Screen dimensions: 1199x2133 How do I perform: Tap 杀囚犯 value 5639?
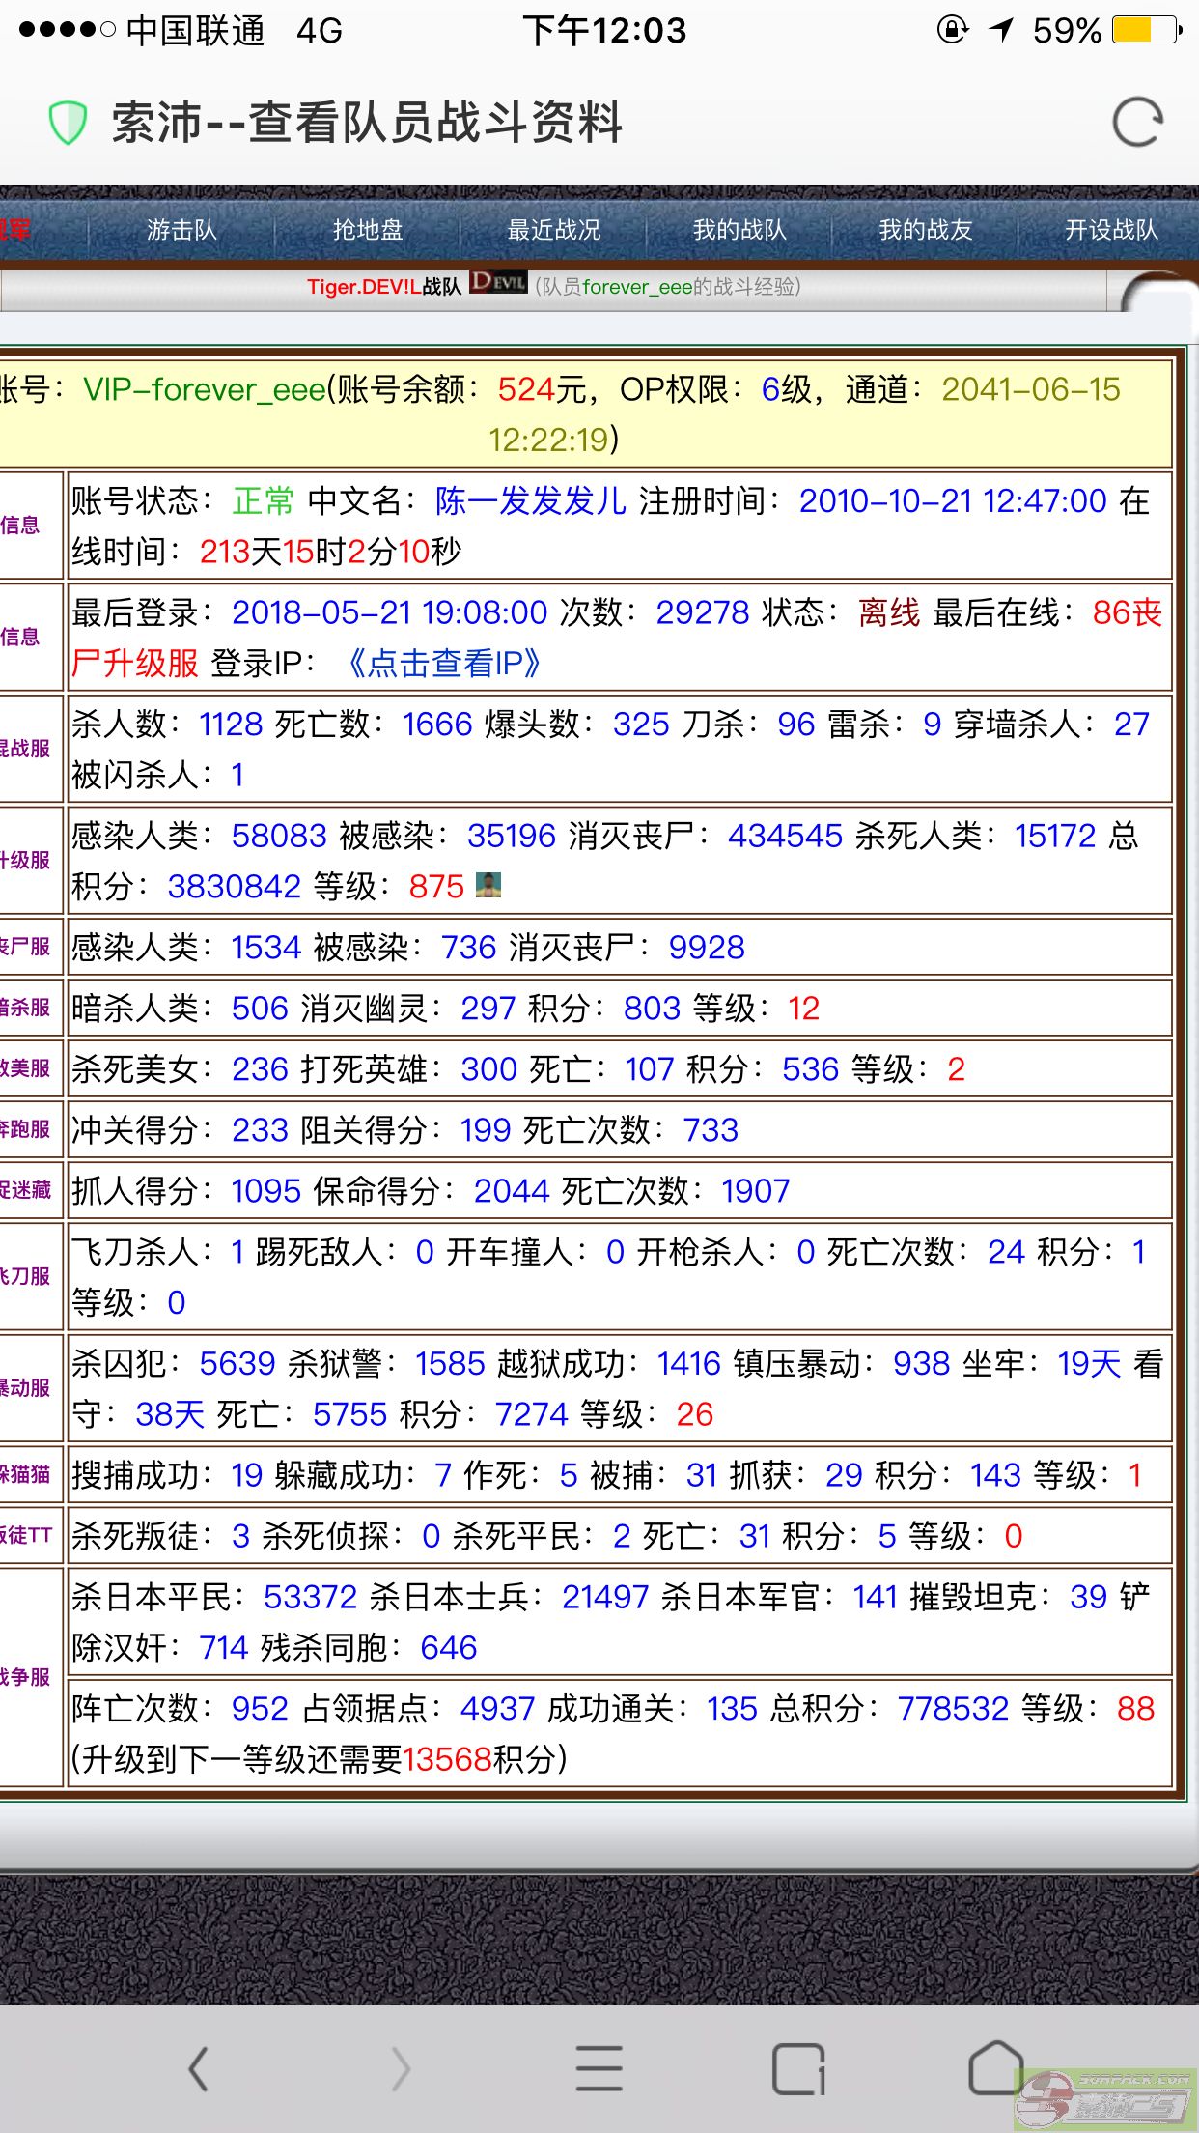[x=237, y=1363]
